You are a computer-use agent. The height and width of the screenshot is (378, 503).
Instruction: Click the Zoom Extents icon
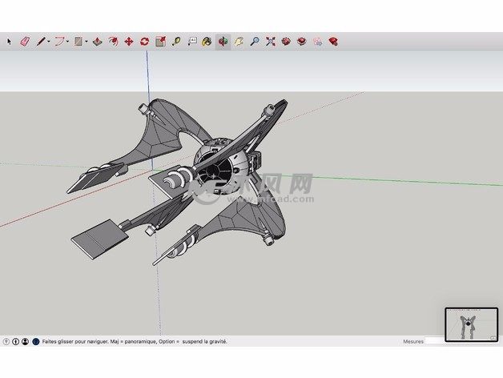click(270, 41)
